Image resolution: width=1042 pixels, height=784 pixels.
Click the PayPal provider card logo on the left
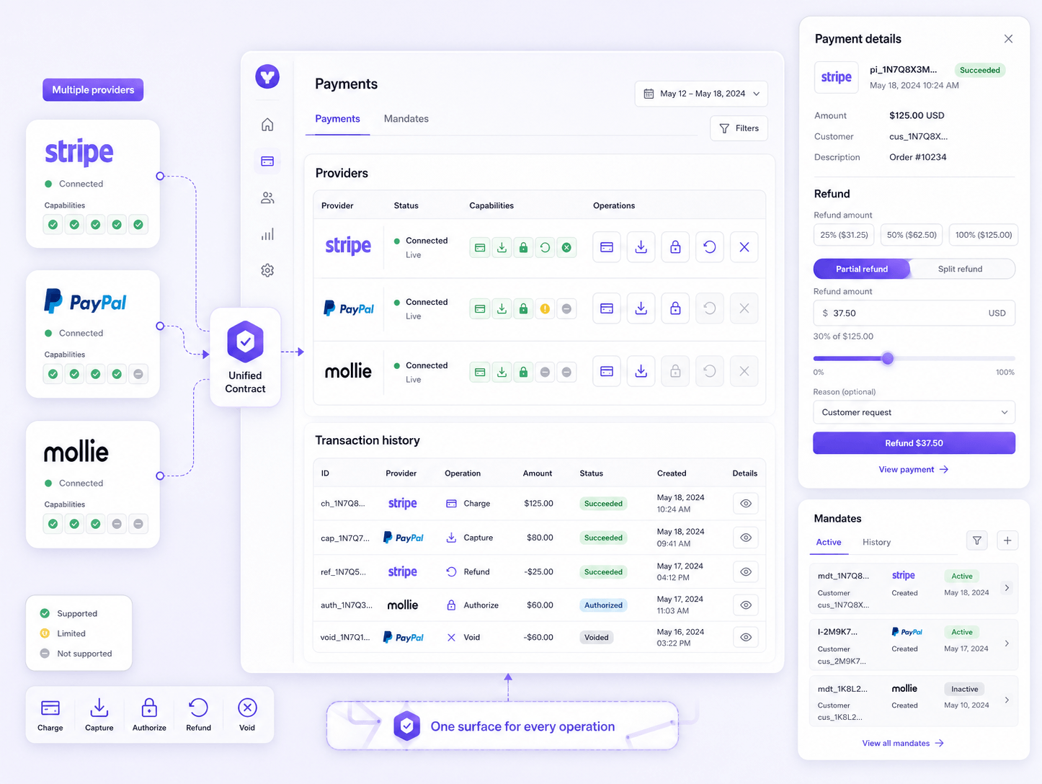pyautogui.click(x=85, y=302)
